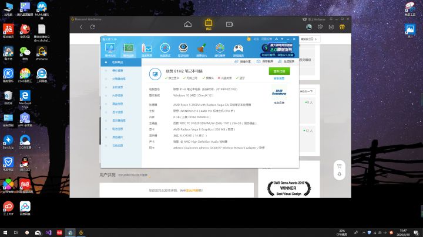The height and width of the screenshot is (237, 423).
Task: Click the icon left of download in WeGame header
Action: coord(320,27)
